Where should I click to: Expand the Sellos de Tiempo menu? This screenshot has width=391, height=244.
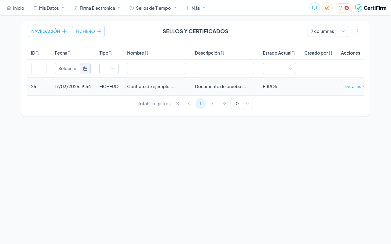tap(153, 8)
